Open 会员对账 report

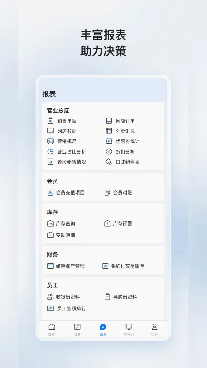(118, 193)
